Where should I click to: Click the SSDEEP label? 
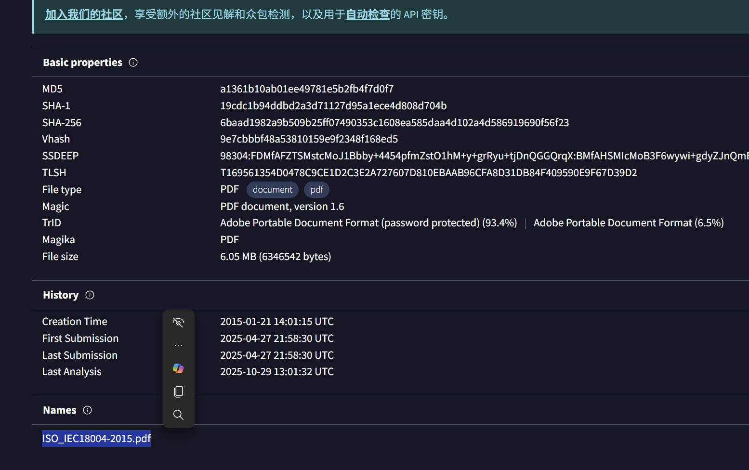coord(60,156)
